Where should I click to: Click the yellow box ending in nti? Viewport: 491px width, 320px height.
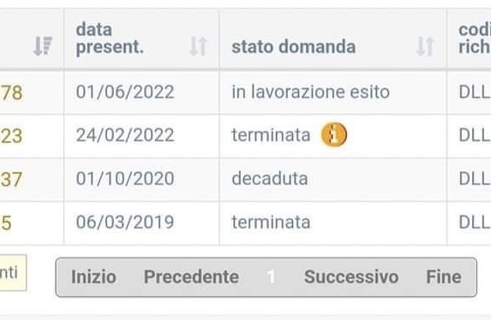click(x=13, y=273)
